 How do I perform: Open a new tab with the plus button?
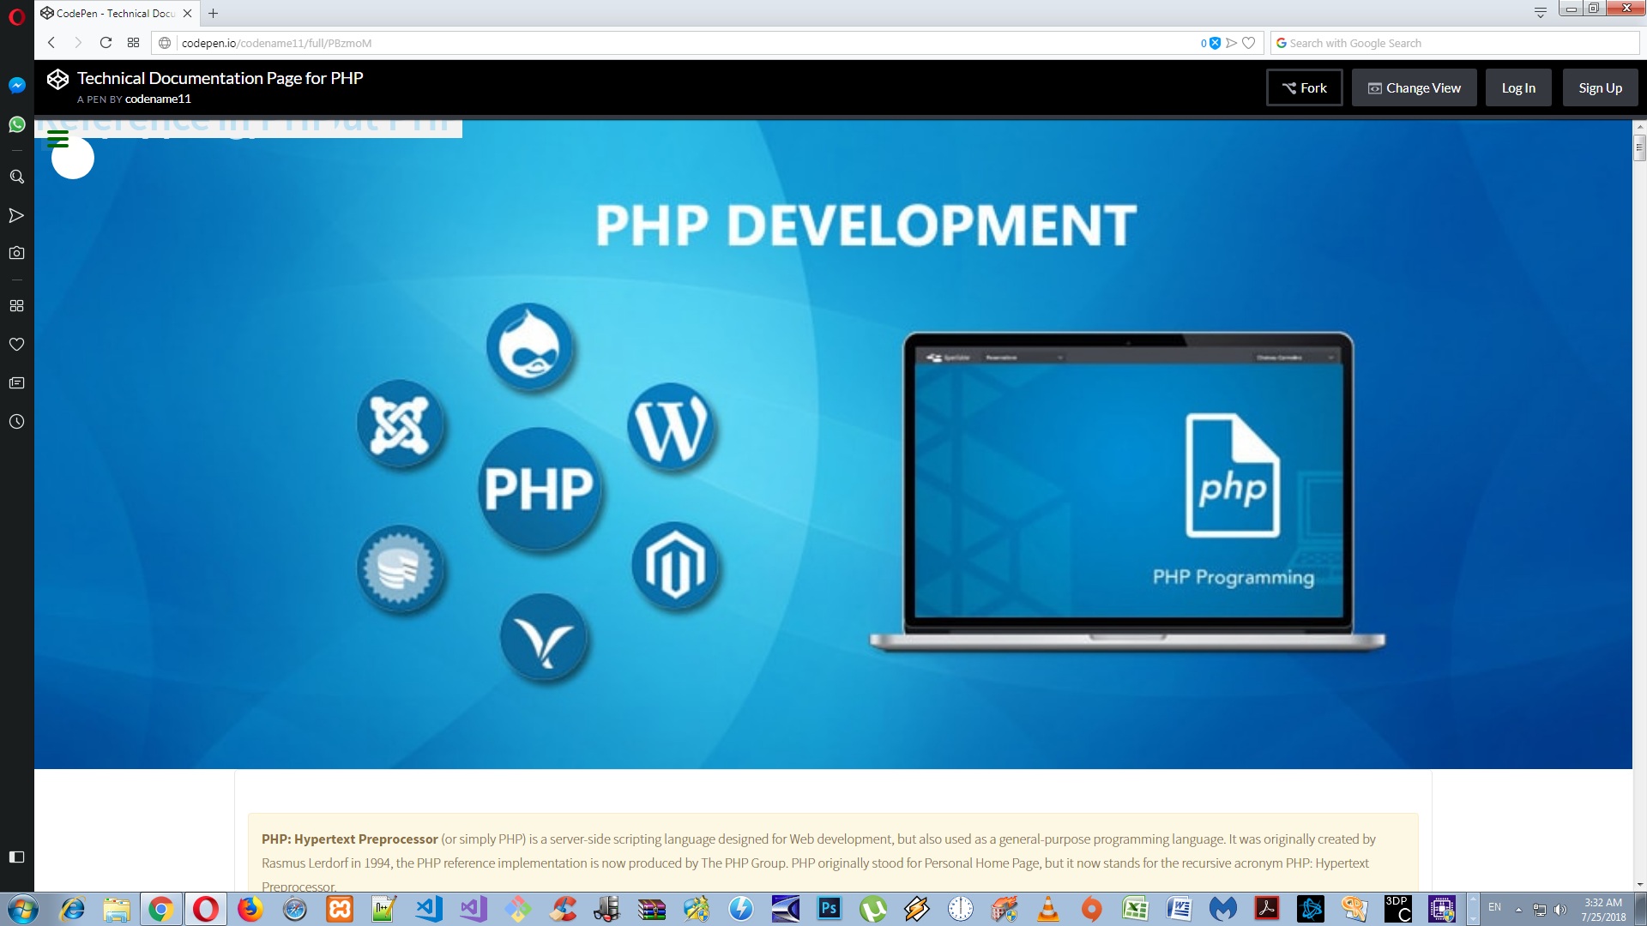coord(214,13)
